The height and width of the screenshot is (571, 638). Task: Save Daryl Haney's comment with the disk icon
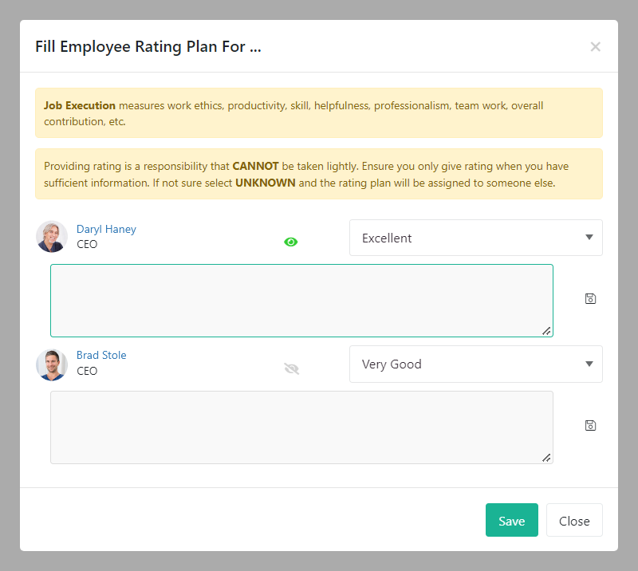(x=590, y=299)
